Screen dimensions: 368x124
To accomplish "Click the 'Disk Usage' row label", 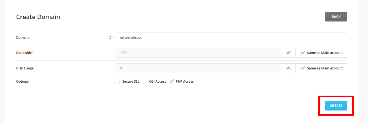I will pos(25,68).
